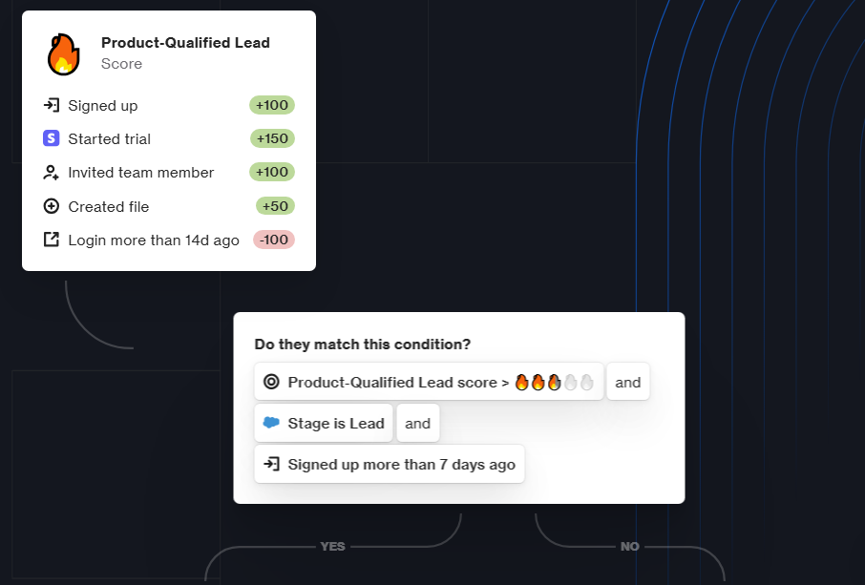Toggle the 'and' operator after Stage is Lead
Screen dimensions: 865x585
click(417, 423)
